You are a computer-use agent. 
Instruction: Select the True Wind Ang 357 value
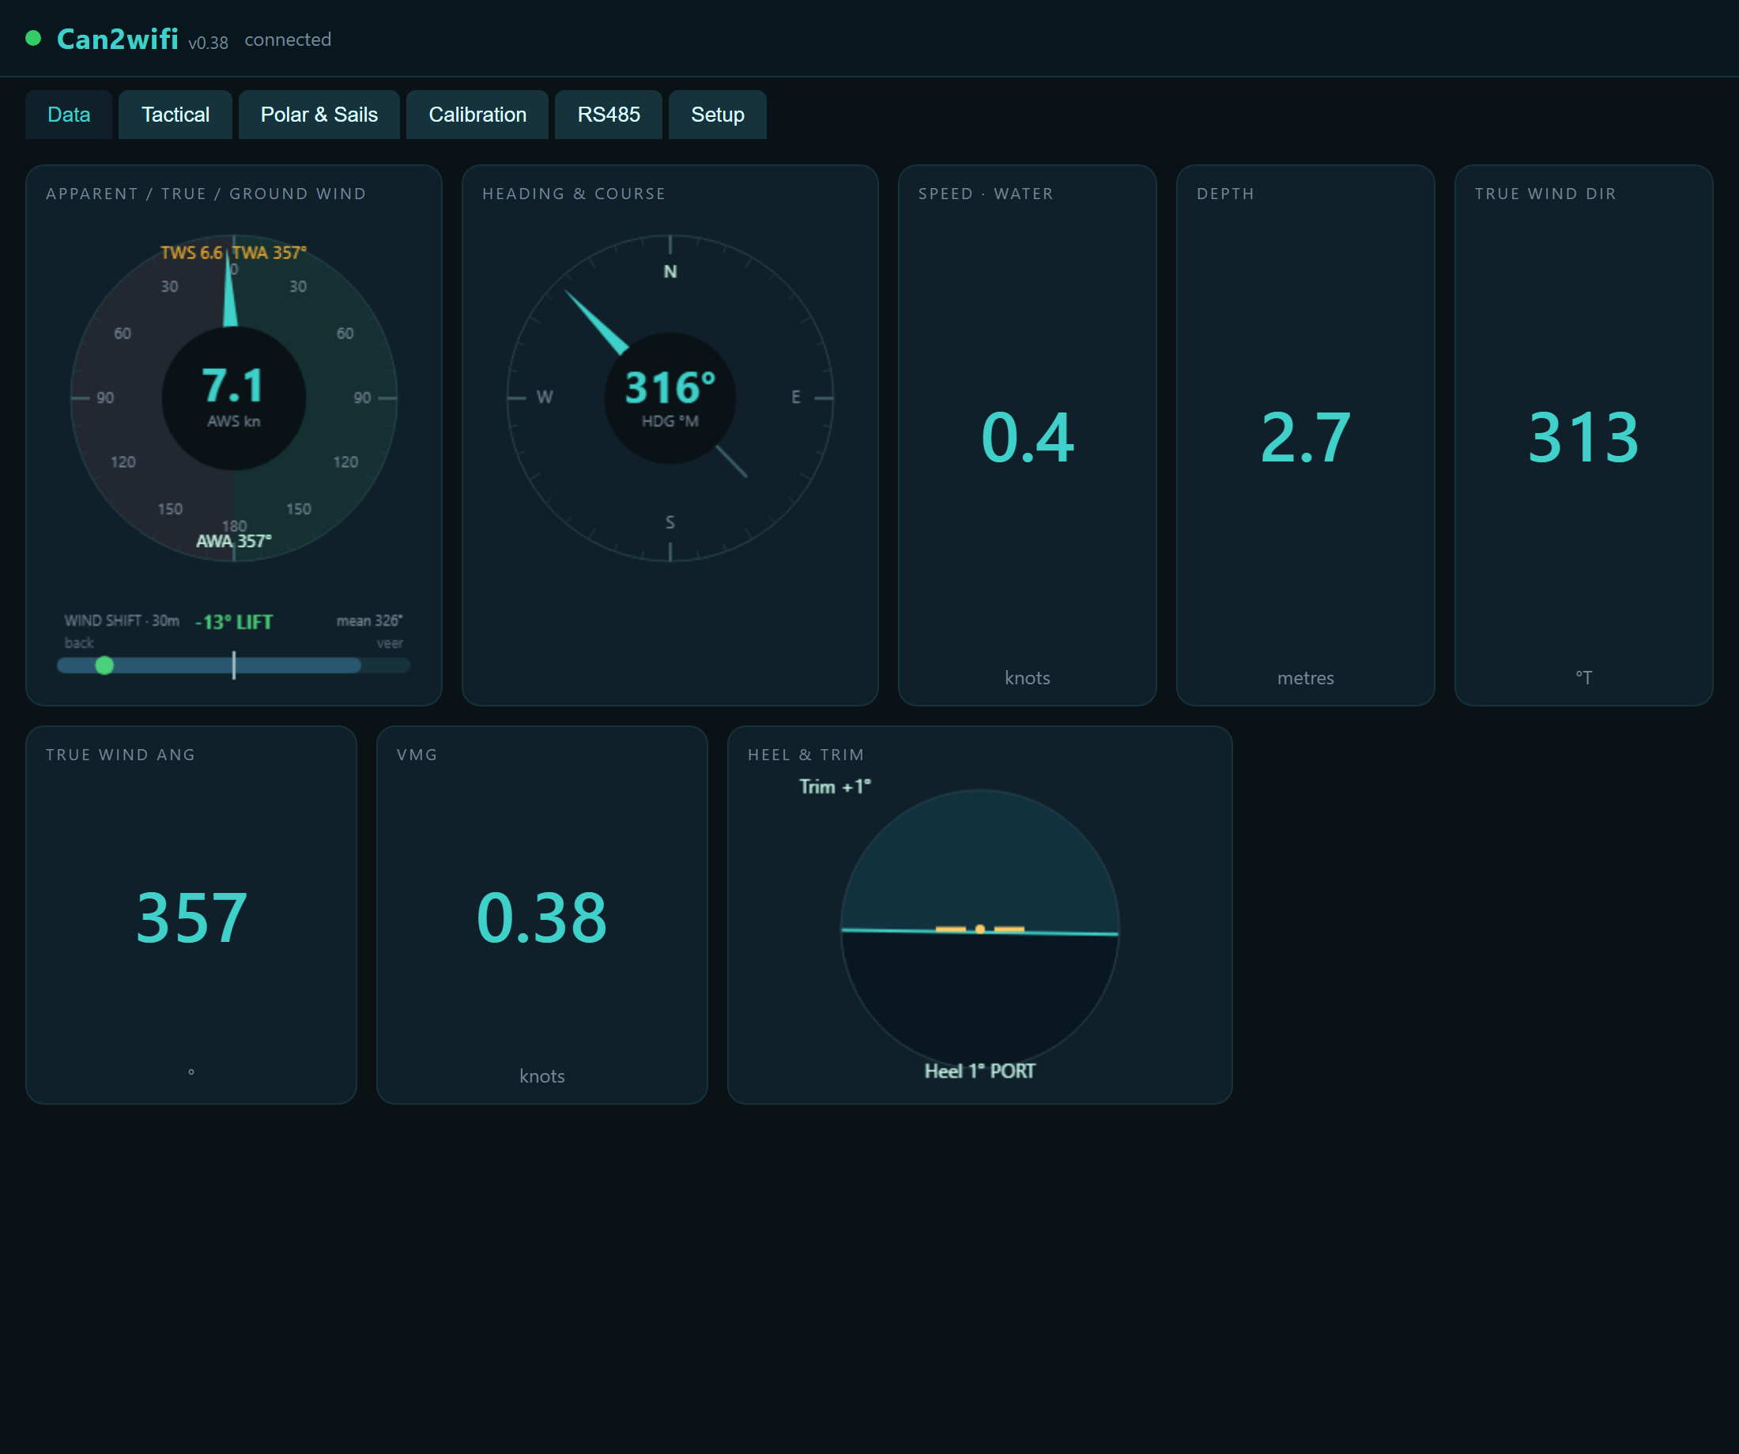pyautogui.click(x=191, y=917)
